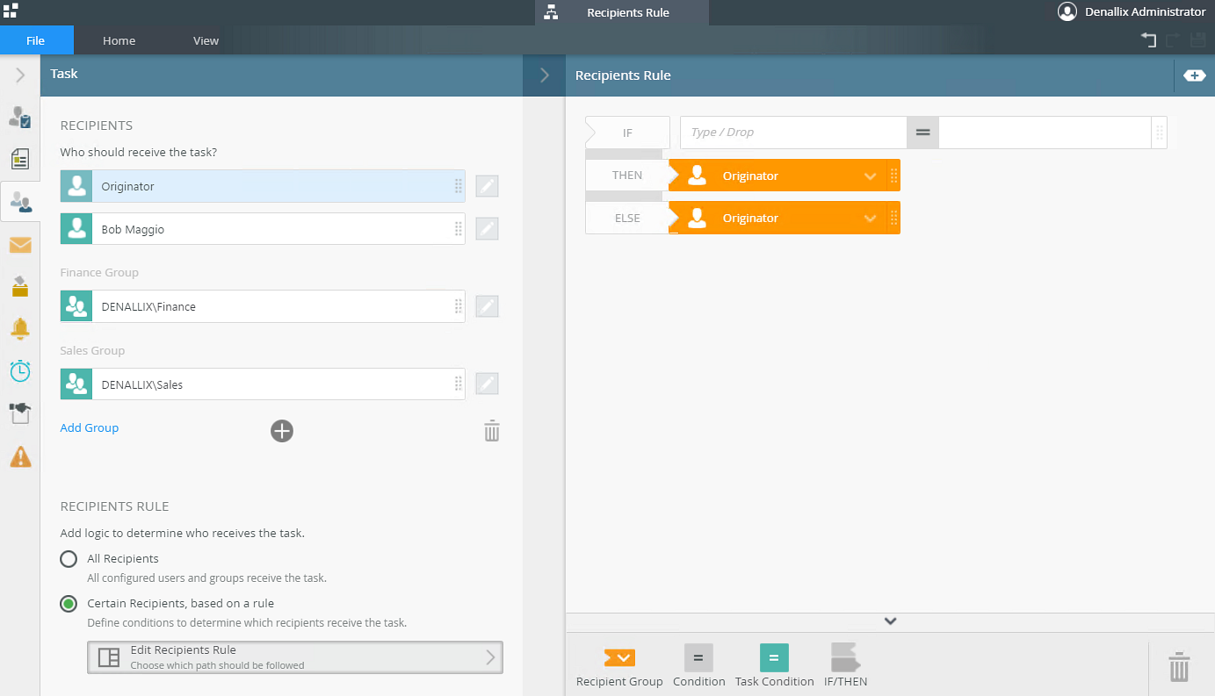
Task: Click the trash icon in rule toolbox
Action: [1179, 667]
